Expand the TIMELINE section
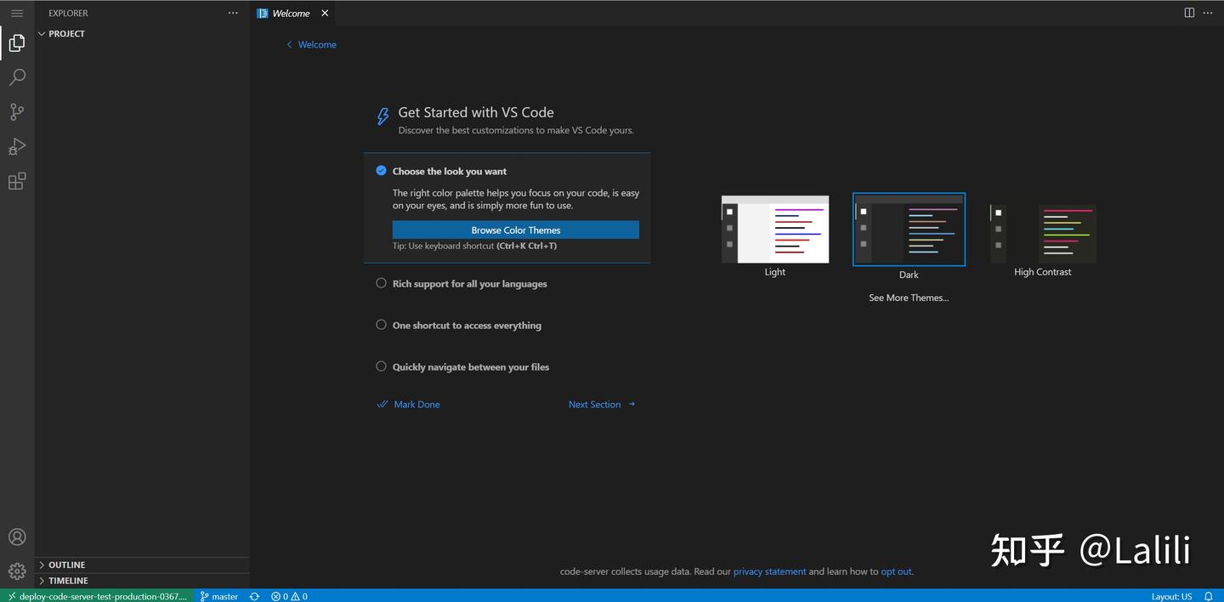Viewport: 1224px width, 602px height. pyautogui.click(x=68, y=581)
